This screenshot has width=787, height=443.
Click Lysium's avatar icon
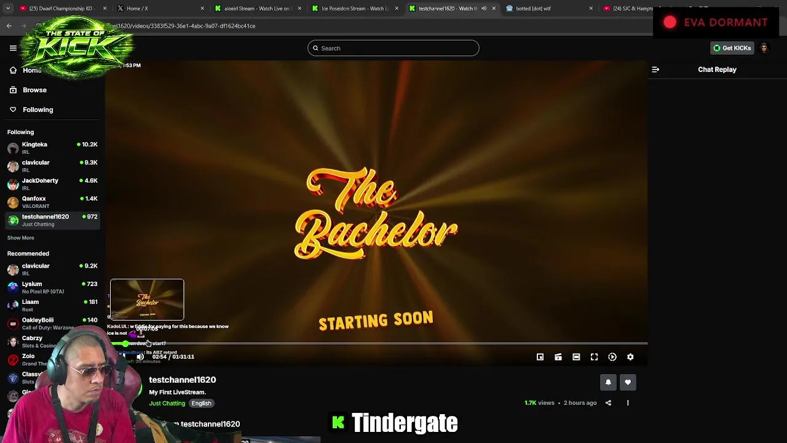pyautogui.click(x=13, y=288)
